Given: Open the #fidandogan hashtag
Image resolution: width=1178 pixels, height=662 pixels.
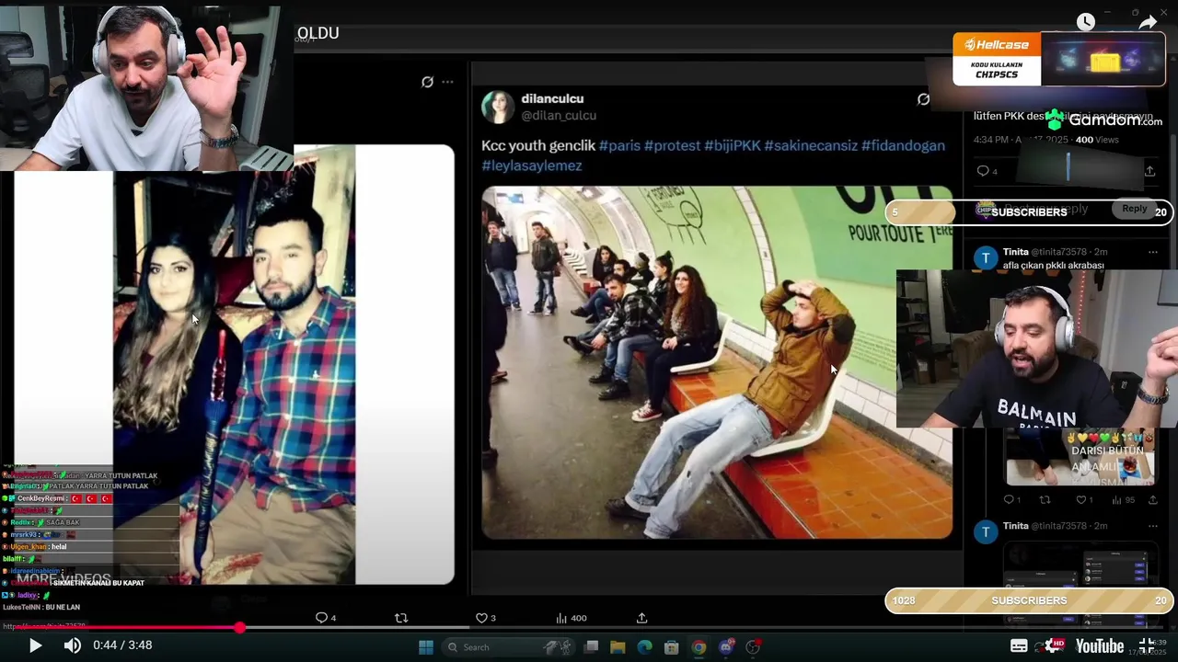Looking at the screenshot, I should coord(903,145).
